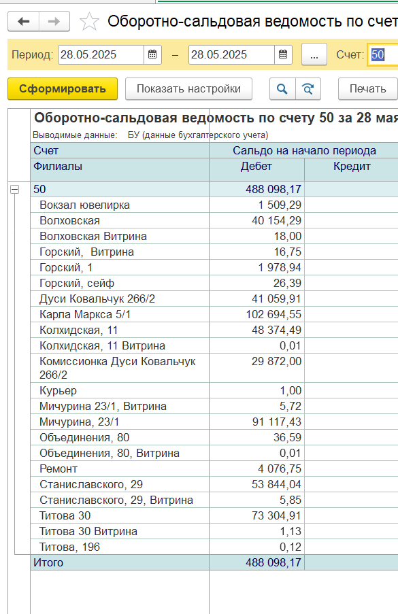Focus the period end date field

click(x=231, y=54)
